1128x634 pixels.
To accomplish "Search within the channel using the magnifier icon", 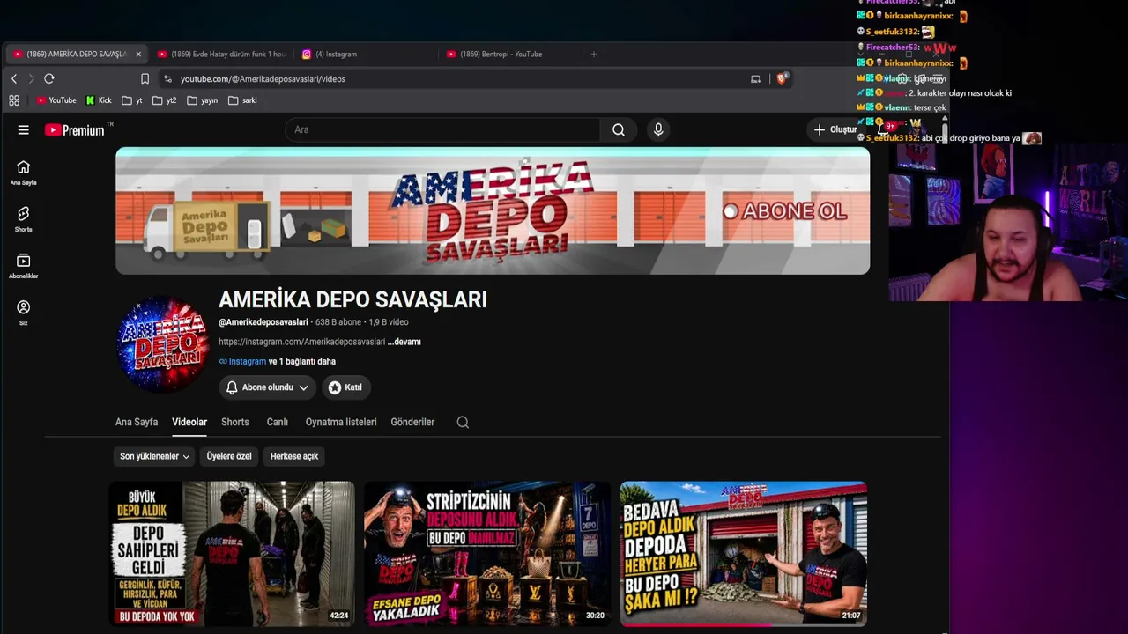I will click(x=463, y=422).
